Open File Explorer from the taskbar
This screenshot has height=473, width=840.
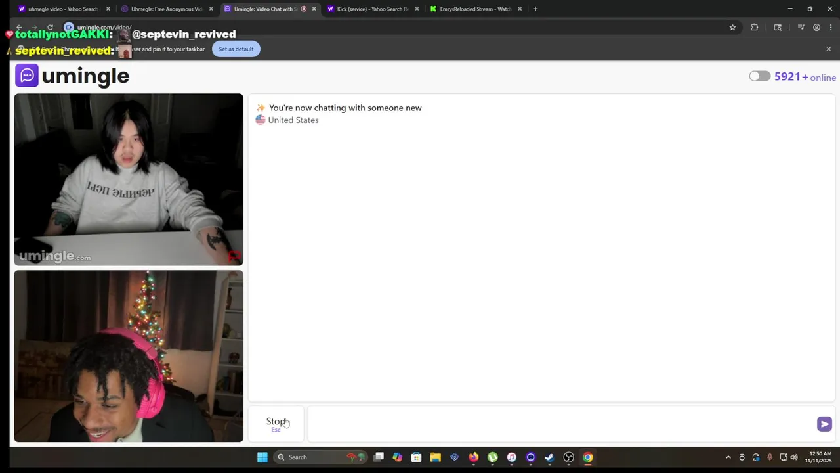435,457
